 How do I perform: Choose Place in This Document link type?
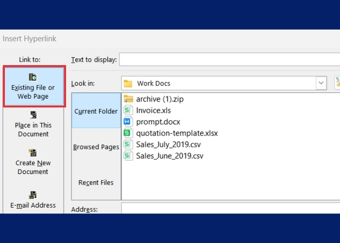coord(33,124)
